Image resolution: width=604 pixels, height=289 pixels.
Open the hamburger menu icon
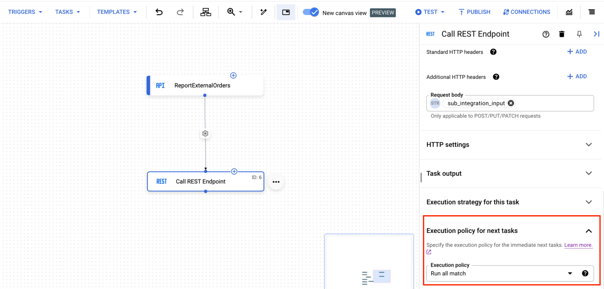click(x=592, y=12)
